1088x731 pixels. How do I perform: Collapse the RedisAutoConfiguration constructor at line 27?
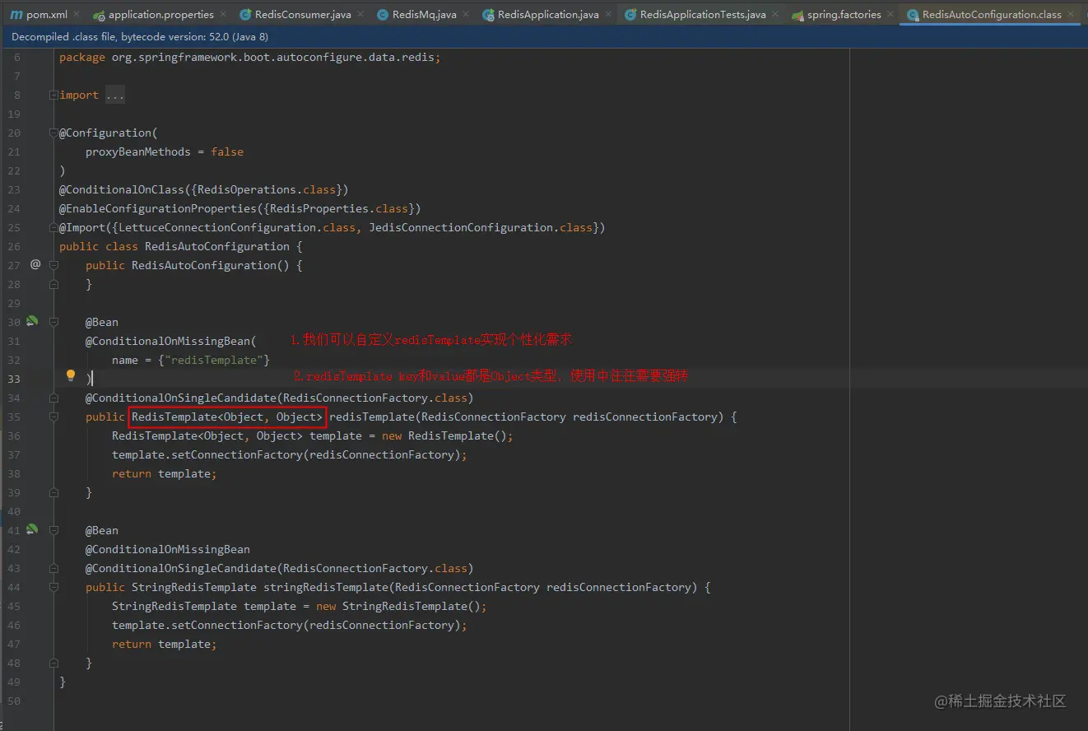53,265
